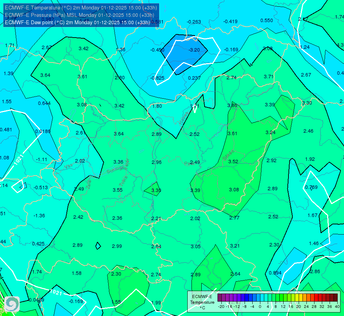Click the ECMWF swirl logo icon
Image resolution: width=344 pixels, height=316 pixels.
[12, 304]
